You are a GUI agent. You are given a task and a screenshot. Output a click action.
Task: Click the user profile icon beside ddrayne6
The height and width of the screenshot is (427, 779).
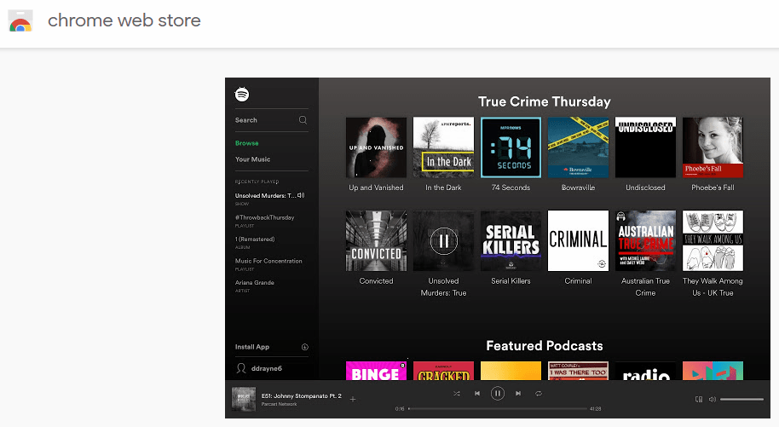coord(241,368)
